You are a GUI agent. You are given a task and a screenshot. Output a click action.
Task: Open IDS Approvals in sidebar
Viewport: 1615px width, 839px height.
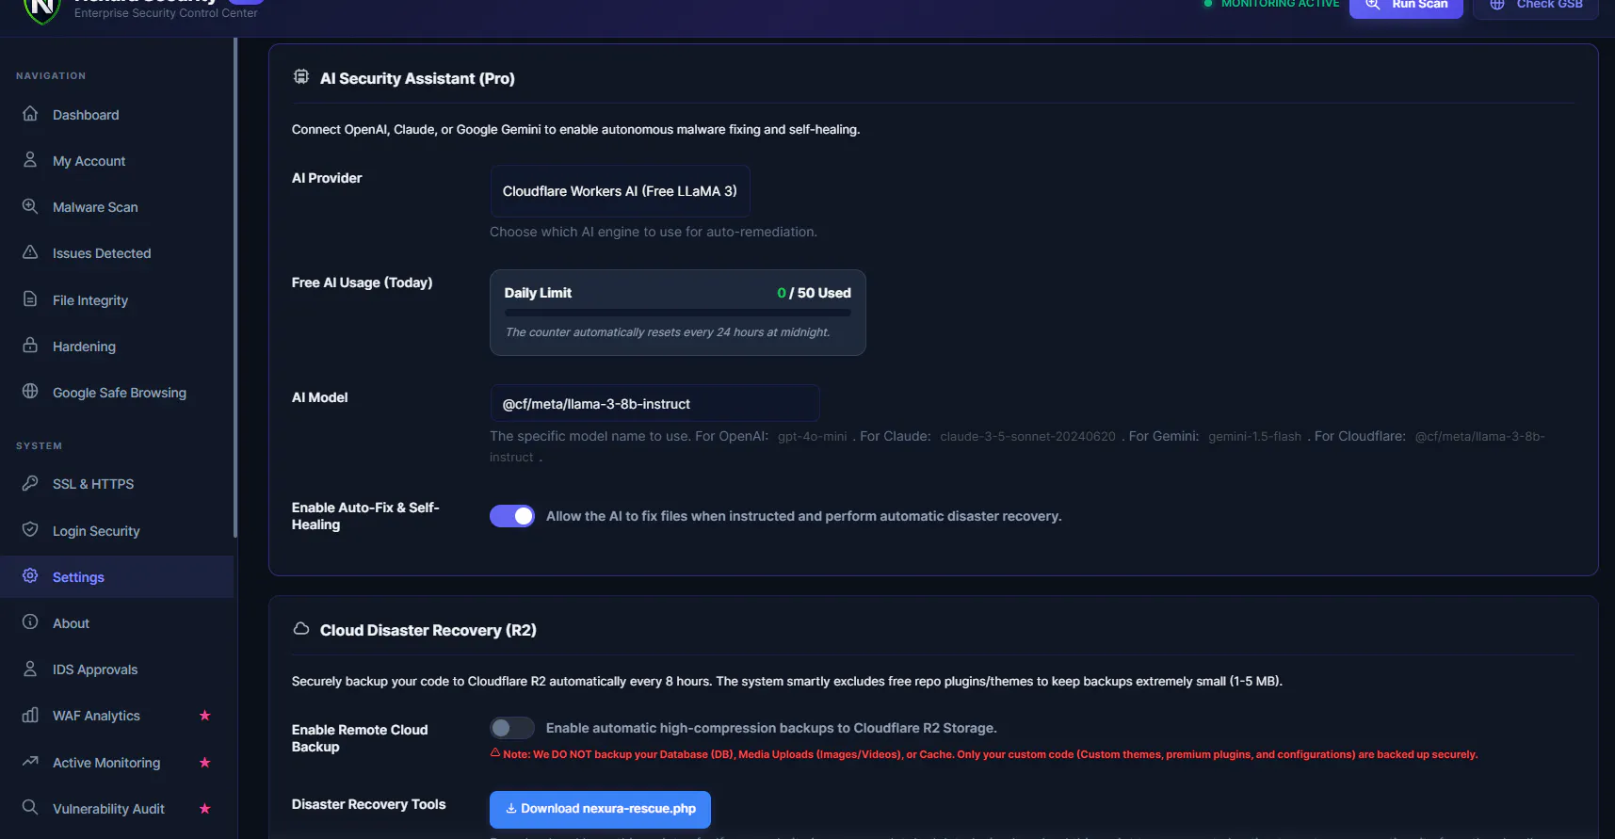(x=117, y=670)
